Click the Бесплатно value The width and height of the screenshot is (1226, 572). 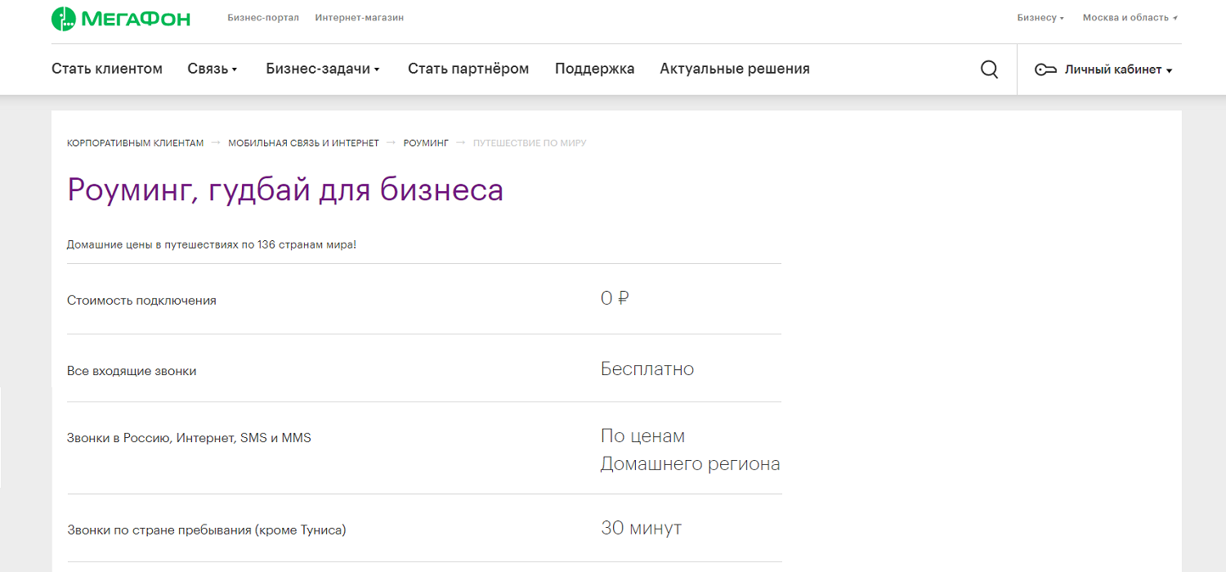point(647,369)
